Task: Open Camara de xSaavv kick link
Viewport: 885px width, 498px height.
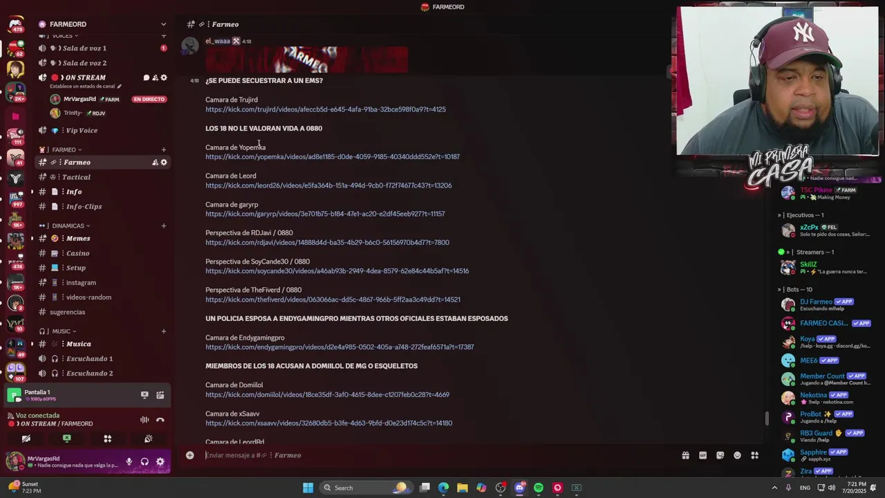Action: click(x=329, y=423)
